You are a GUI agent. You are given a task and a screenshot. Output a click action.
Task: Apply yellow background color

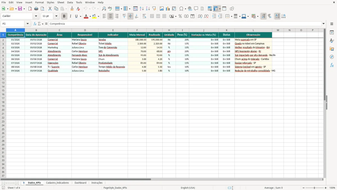(94, 16)
